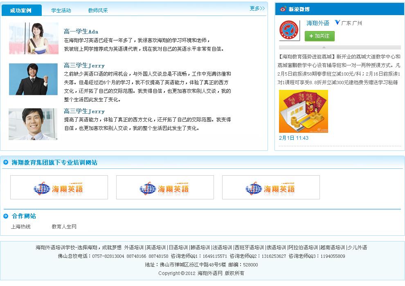View the red envelope Weibo post image

point(303,111)
